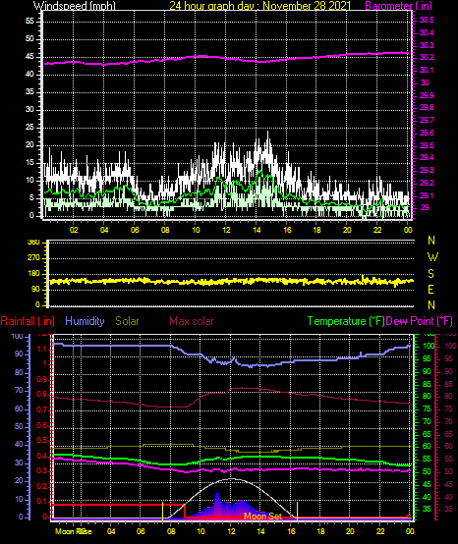The image size is (458, 544).
Task: Click the Dew Point (°F) legend label
Action: point(419,321)
